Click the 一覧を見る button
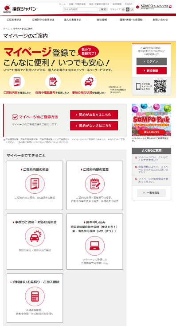The width and height of the screenshot is (176, 326). pos(152,193)
